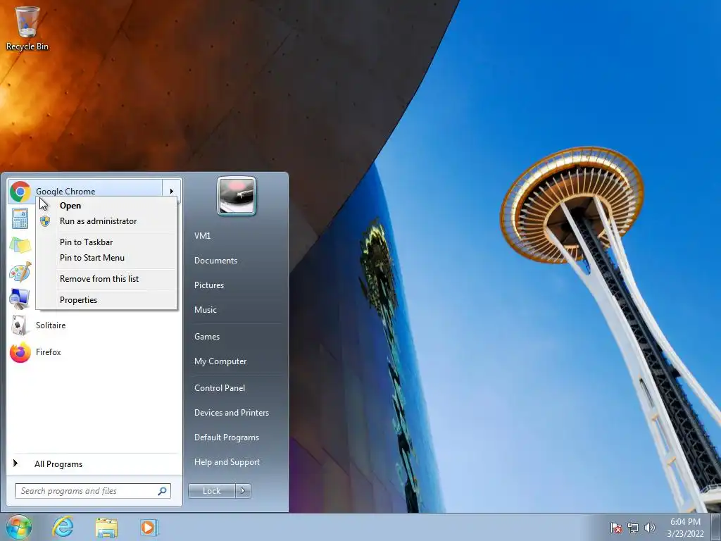Click the network tray icon

coord(633,528)
